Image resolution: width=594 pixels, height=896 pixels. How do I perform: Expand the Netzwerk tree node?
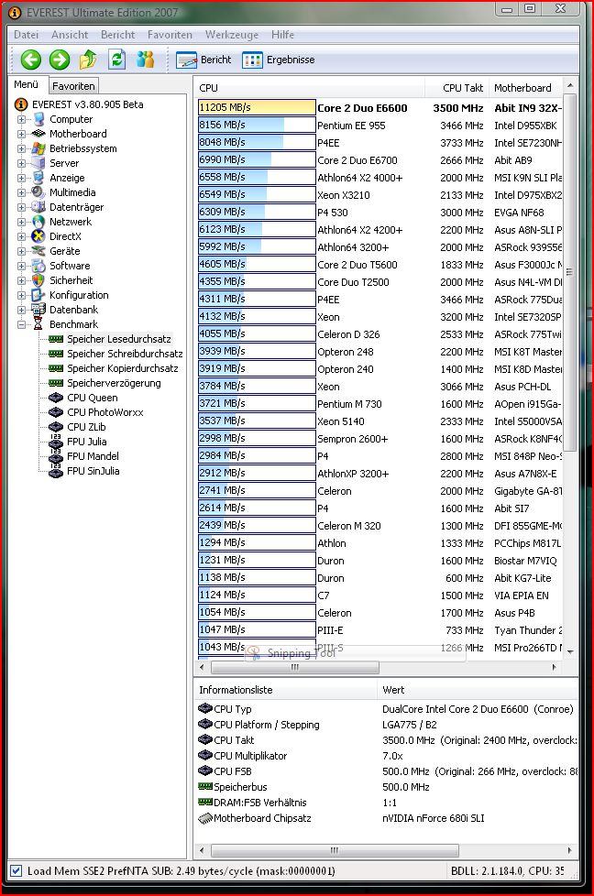(21, 223)
